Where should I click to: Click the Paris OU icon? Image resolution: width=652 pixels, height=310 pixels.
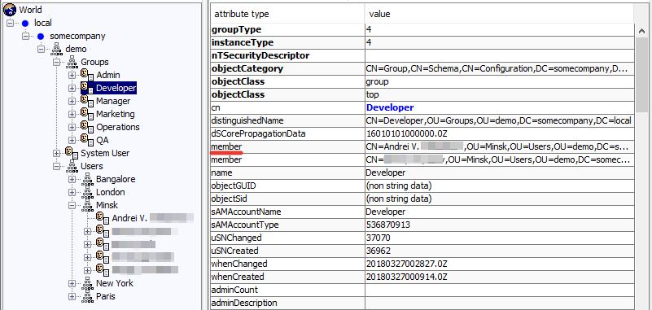pyautogui.click(x=87, y=296)
